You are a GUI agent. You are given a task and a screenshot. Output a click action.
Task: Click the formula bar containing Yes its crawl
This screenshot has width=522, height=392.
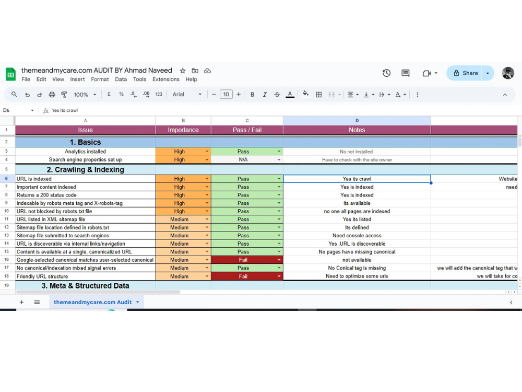click(x=283, y=110)
